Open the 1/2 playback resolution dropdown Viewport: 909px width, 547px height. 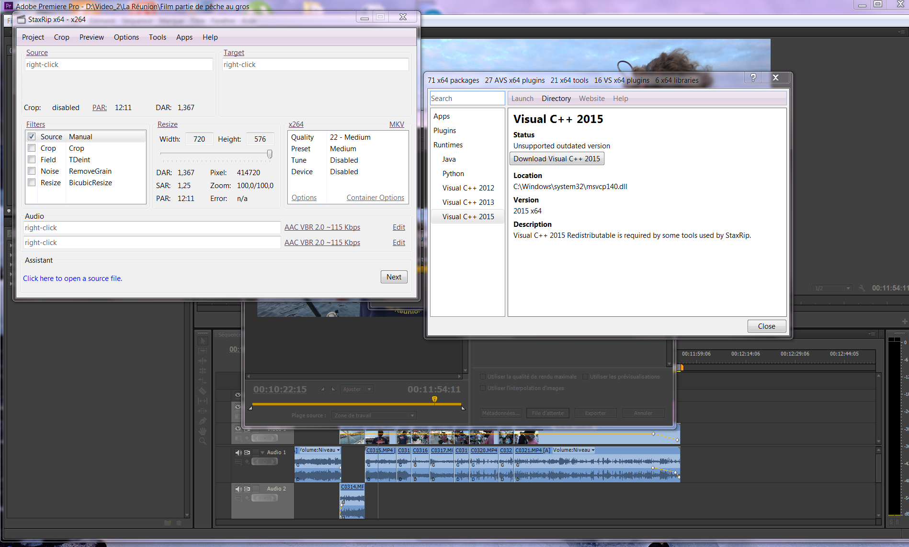[x=832, y=288]
